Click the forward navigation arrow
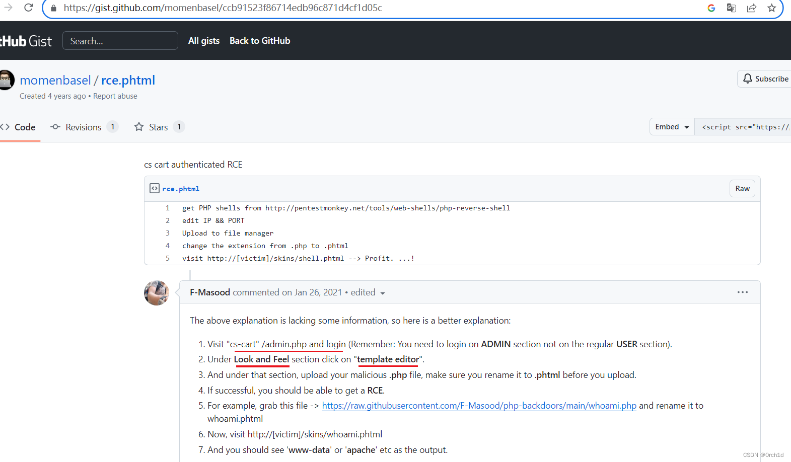 click(8, 8)
